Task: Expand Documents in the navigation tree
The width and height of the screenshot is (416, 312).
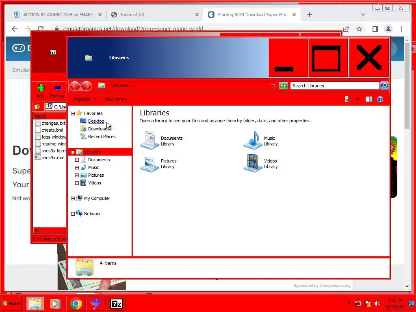Action: pyautogui.click(x=77, y=160)
